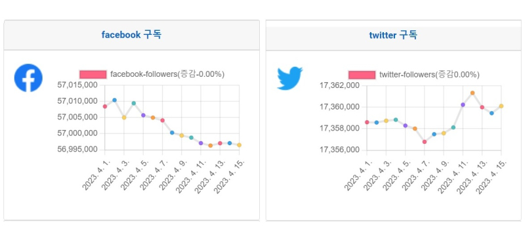Toggle the facebook-followers legend swatch

(x=93, y=74)
